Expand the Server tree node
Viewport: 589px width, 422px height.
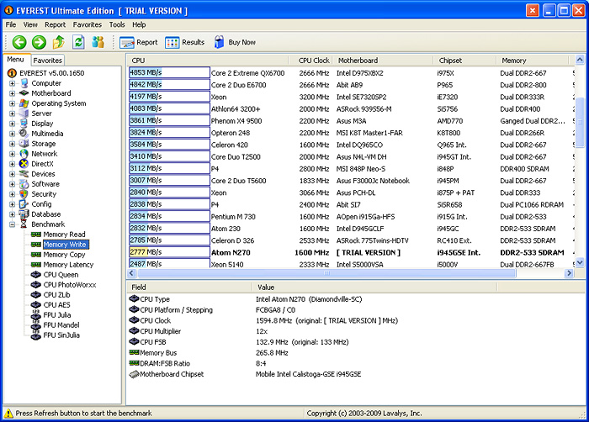click(x=12, y=113)
